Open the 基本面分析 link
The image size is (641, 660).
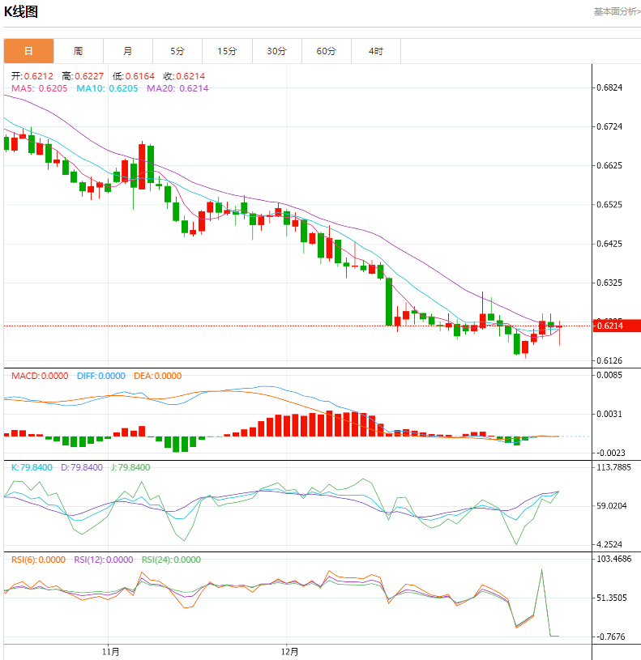click(617, 12)
